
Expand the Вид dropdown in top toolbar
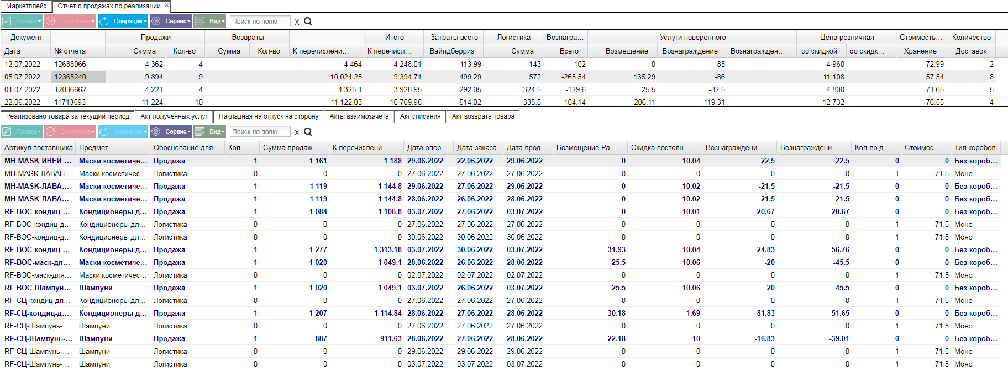coord(210,21)
